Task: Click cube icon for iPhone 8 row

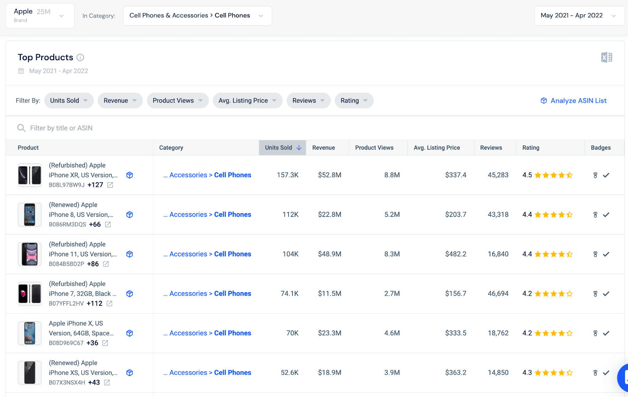Action: (x=130, y=215)
